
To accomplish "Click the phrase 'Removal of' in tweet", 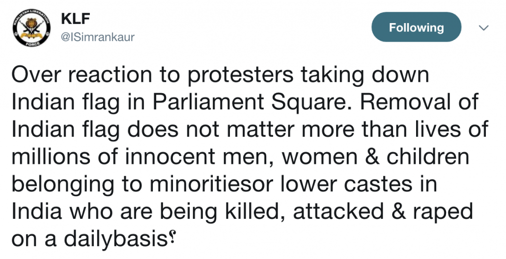I will pos(419,102).
